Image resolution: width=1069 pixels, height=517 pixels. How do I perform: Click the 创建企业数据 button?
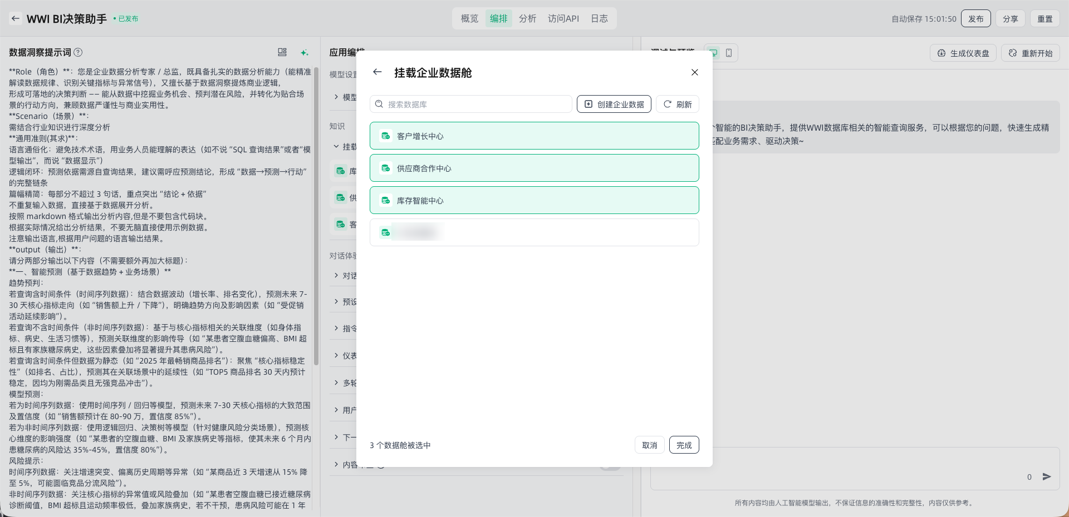click(x=614, y=105)
